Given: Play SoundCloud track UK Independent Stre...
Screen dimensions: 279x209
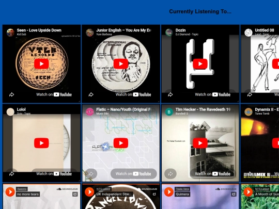Looking at the screenshot, I should pyautogui.click(x=89, y=192).
